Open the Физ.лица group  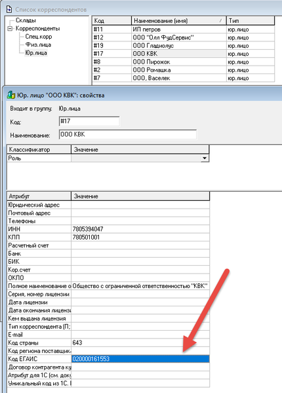tap(38, 45)
